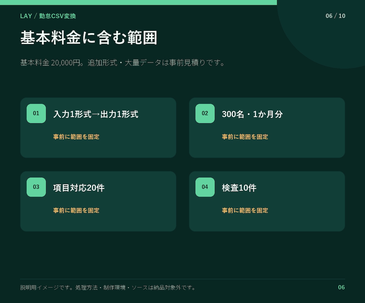This screenshot has width=365, height=303.
Task: Select the heading 基本料金に含む範囲
Action: 89,38
